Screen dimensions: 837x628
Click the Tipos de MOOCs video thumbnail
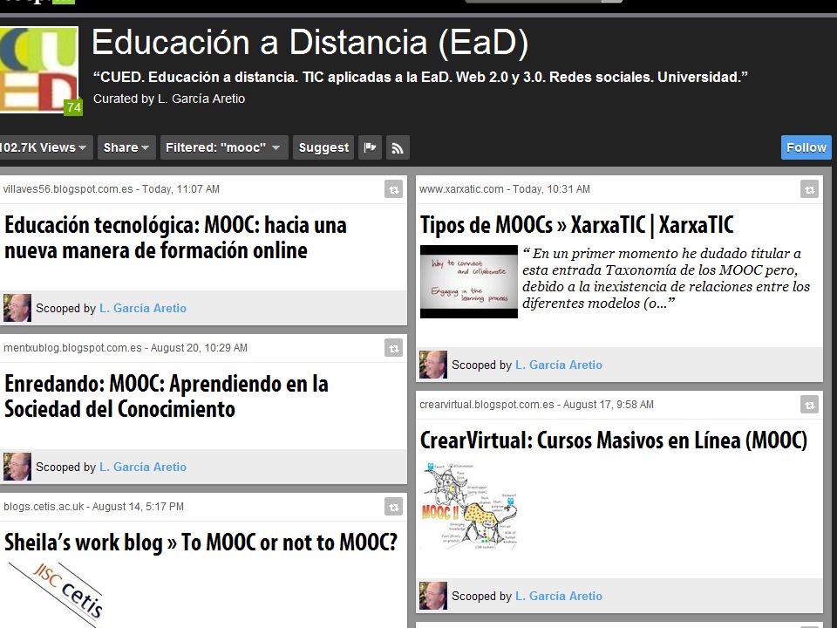[469, 282]
